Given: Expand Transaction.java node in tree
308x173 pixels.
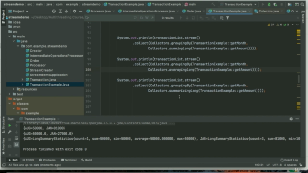Looking at the screenshot, I should pyautogui.click(x=23, y=80).
